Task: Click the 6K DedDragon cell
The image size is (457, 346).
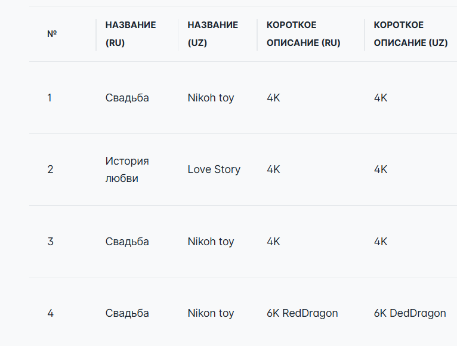Action: 410,313
